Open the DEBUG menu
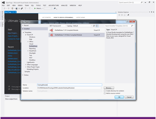 [x=20, y=5]
